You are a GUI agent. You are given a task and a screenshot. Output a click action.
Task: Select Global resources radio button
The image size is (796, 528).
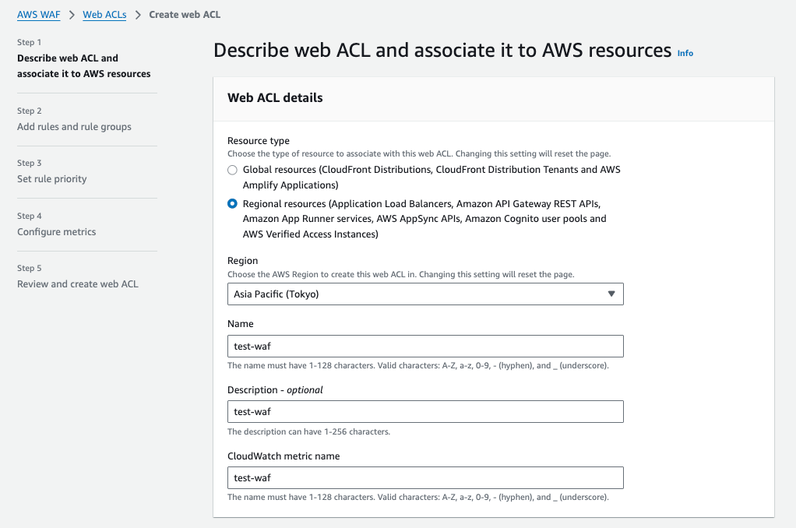[232, 170]
